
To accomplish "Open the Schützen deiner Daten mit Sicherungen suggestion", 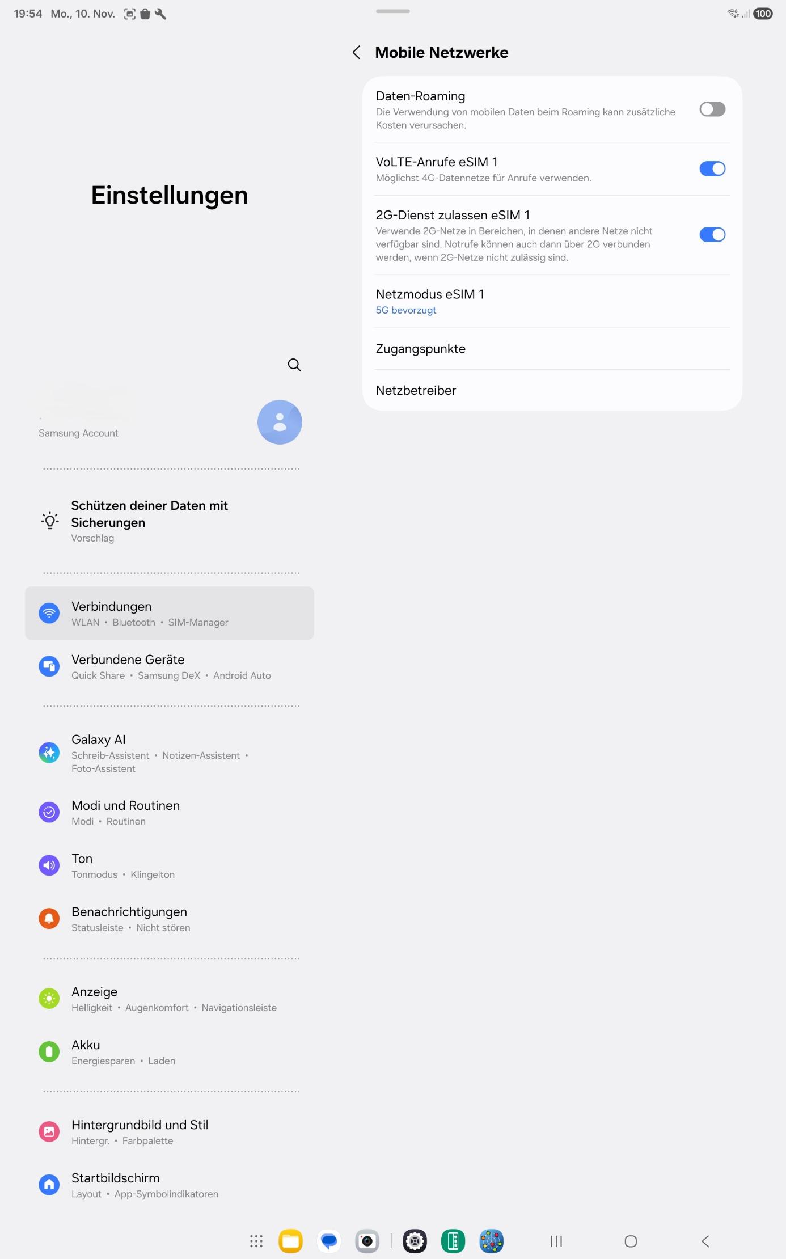I will point(170,521).
